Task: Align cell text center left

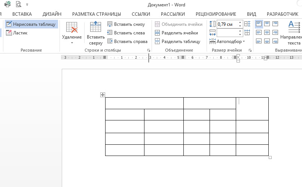Action: click(x=259, y=33)
